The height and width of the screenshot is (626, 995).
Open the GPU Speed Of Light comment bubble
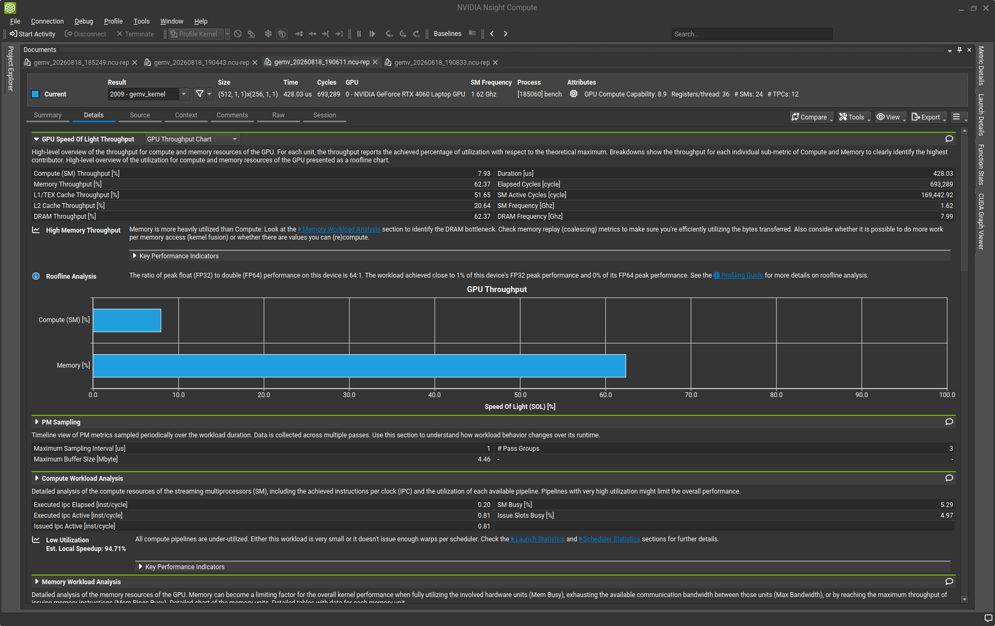pos(949,139)
